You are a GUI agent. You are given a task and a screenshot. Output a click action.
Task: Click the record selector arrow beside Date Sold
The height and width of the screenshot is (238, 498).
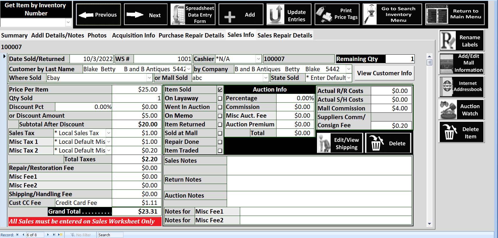point(4,56)
